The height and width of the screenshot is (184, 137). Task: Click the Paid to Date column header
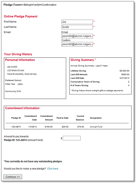pos(63,118)
